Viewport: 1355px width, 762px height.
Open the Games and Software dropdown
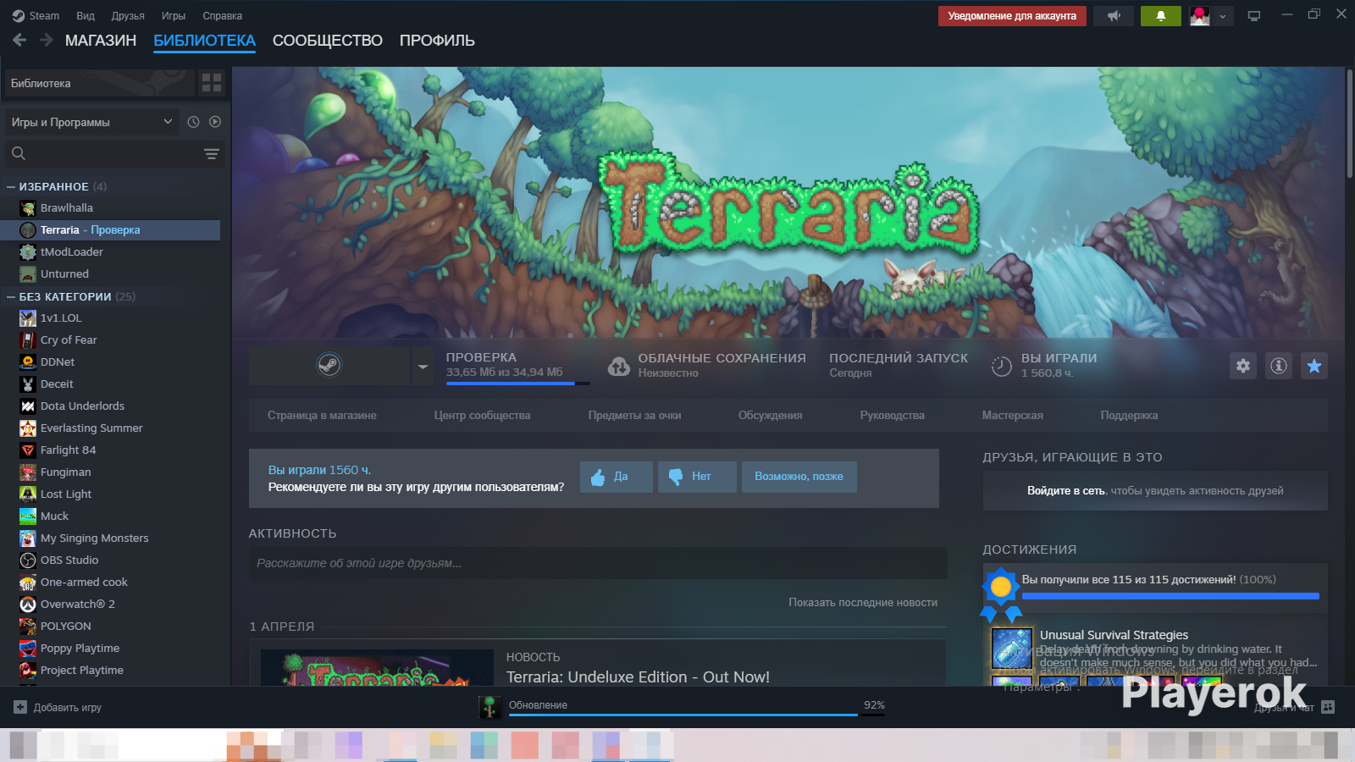tap(92, 122)
